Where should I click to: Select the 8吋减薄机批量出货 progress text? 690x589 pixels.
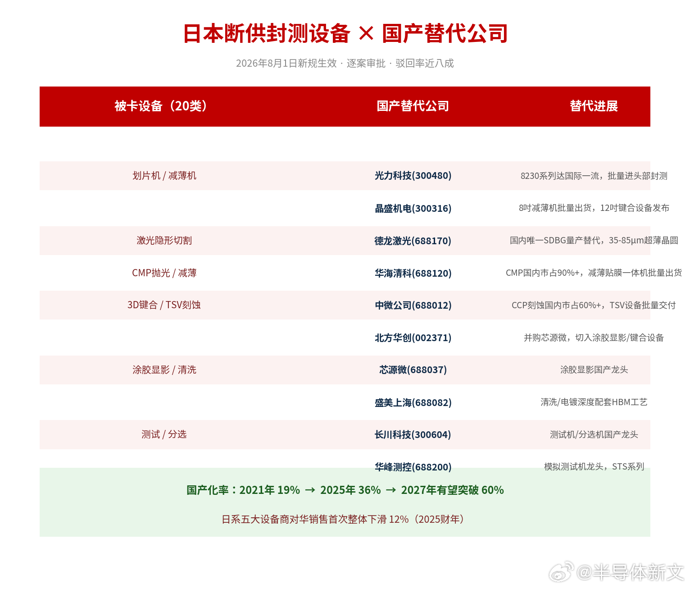594,208
